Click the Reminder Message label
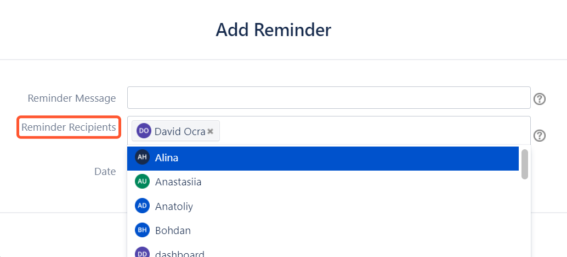Viewport: 567px width, 257px height. pos(71,98)
